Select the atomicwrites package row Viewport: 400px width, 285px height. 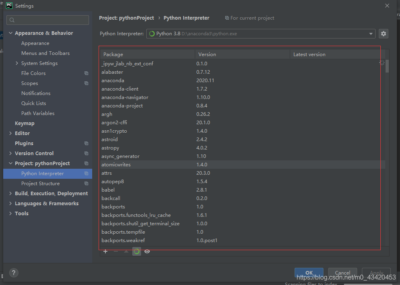click(242, 165)
